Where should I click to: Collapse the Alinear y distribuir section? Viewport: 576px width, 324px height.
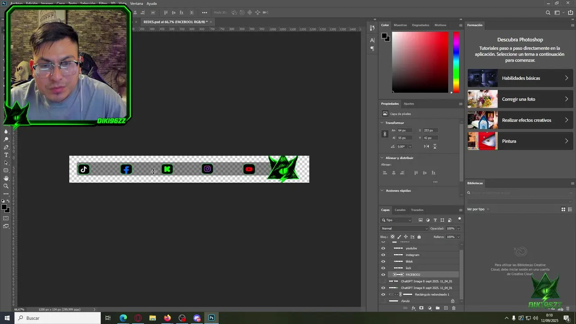[382, 158]
